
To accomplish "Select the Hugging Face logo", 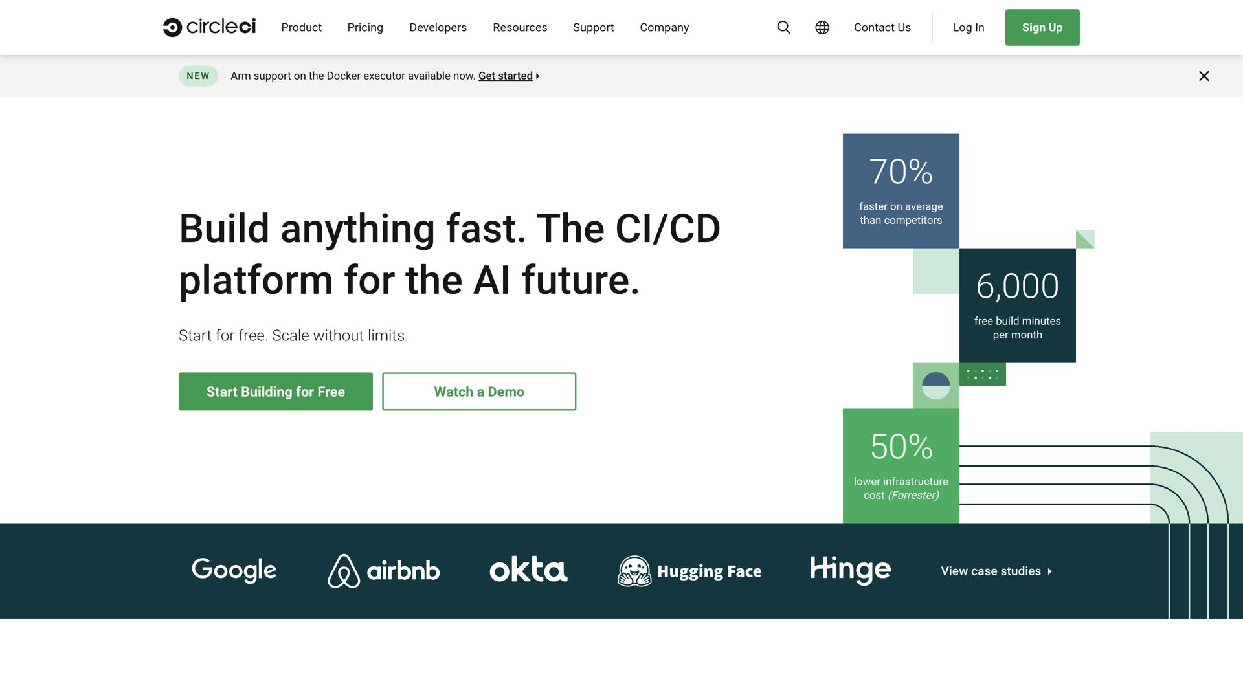I will (689, 570).
